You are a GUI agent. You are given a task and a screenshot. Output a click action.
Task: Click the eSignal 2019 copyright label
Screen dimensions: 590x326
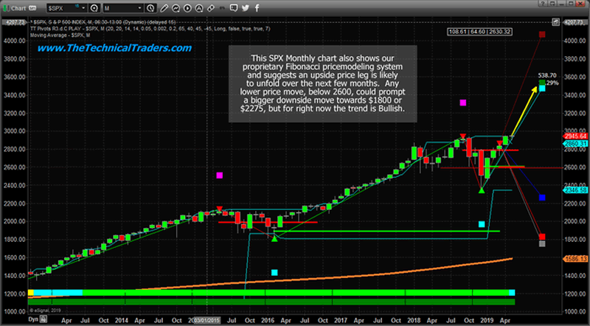click(45, 311)
